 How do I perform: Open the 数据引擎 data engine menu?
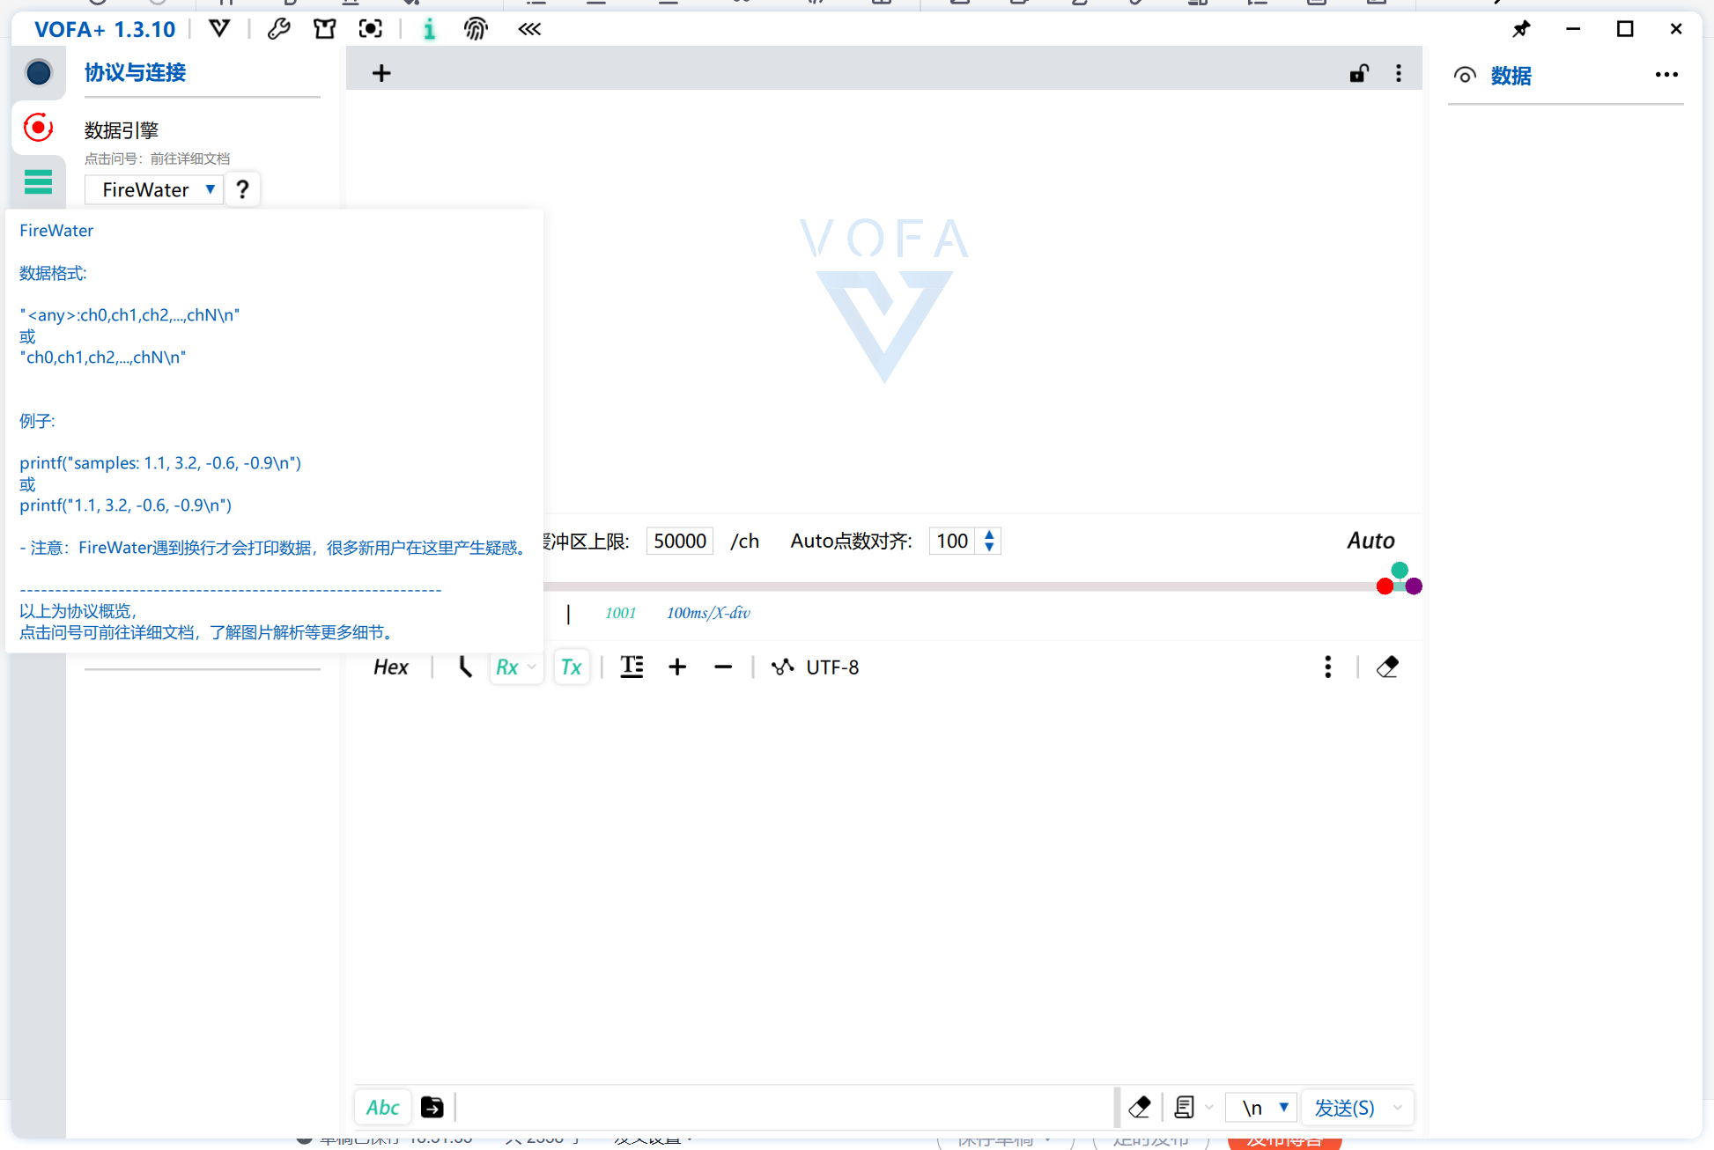[x=123, y=129]
